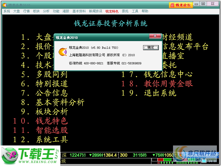Screen dimensions: 221x166
Task: Open the 新闻资讯 menu
Action: point(95,11)
